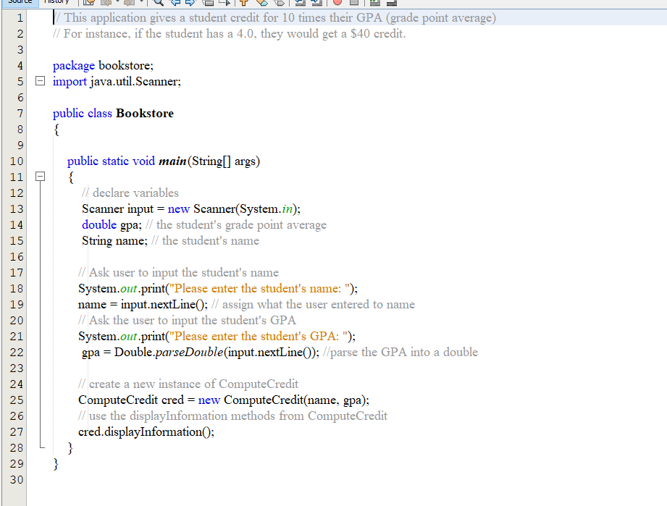The image size is (667, 506).
Task: Click 'gpa = Double.parseDouble(input.nextLine());' on line 22
Action: [201, 353]
